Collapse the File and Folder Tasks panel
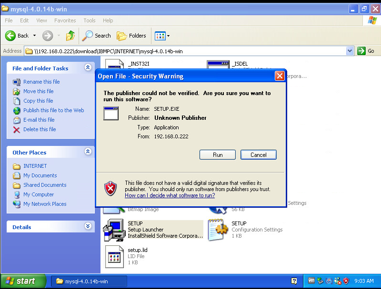 point(88,68)
